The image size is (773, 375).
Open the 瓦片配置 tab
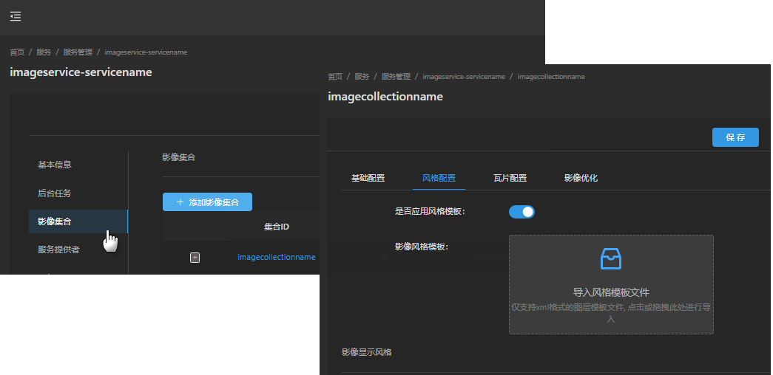510,178
